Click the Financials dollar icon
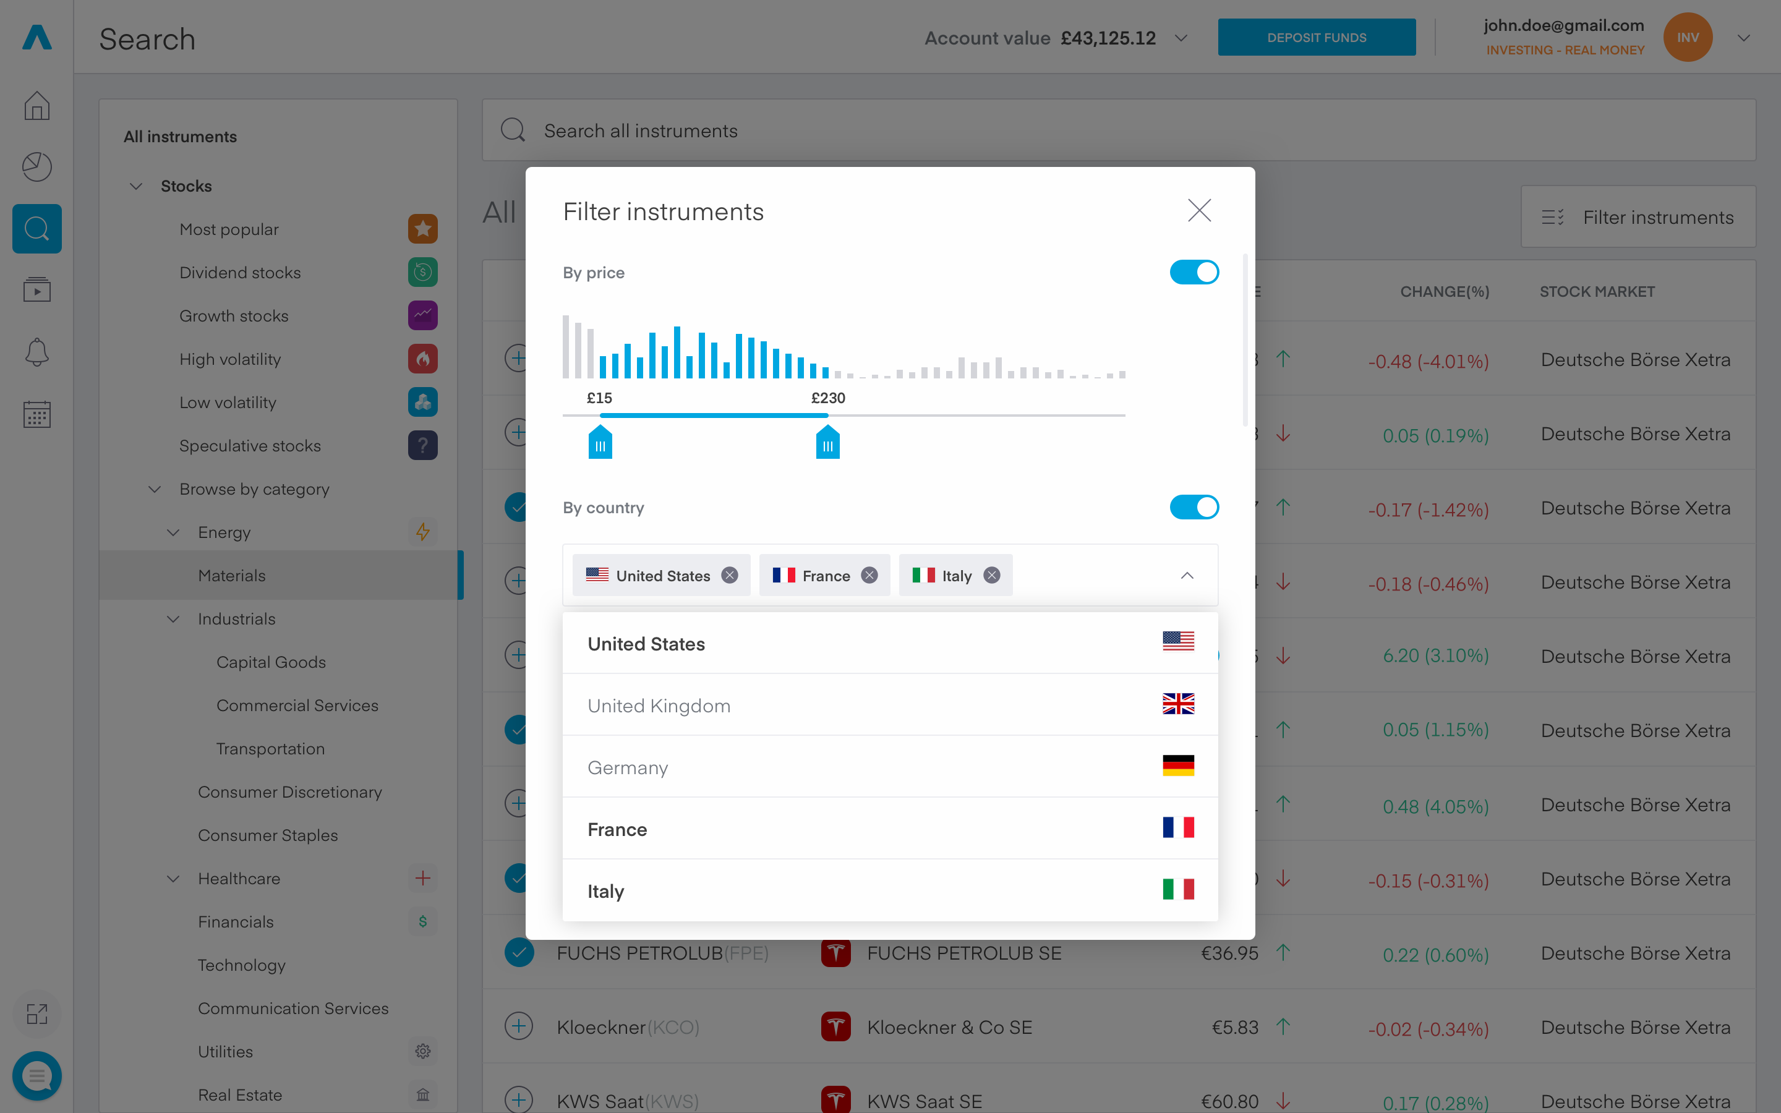This screenshot has height=1113, width=1781. point(422,921)
